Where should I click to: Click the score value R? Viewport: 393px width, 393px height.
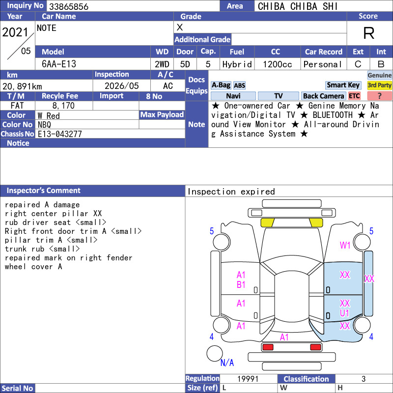(369, 33)
